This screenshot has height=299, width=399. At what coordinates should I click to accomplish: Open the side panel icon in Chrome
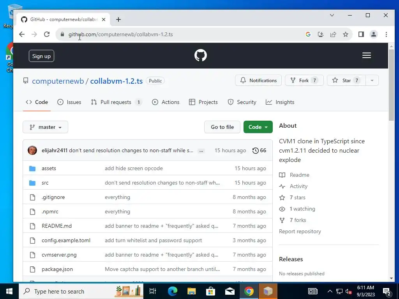pyautogui.click(x=361, y=34)
